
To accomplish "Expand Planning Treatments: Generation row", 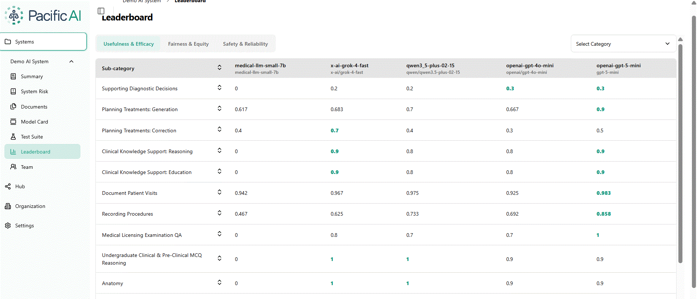I will (219, 108).
